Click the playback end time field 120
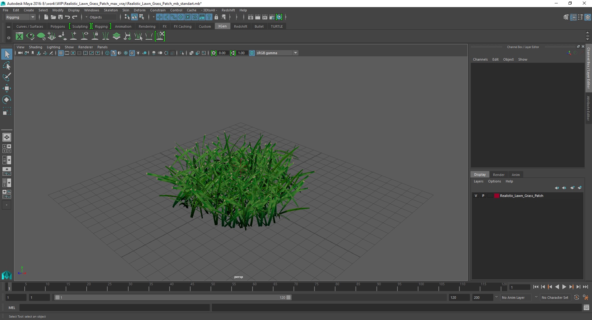The width and height of the screenshot is (592, 320). [459, 298]
